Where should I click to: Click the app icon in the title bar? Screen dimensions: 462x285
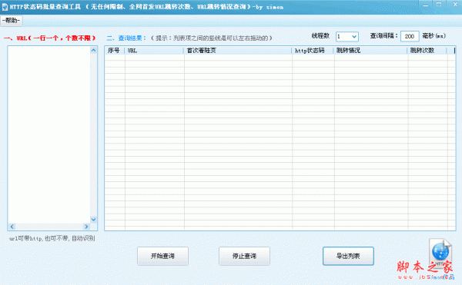[x=5, y=7]
